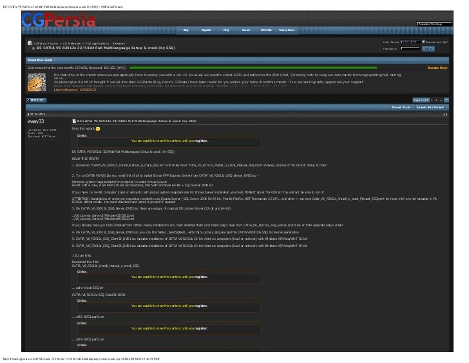Click the reload icon beside thread title

pyautogui.click(x=33, y=48)
